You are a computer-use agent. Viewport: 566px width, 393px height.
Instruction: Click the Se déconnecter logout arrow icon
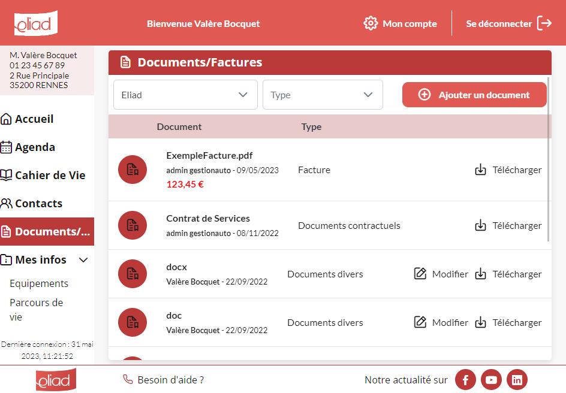(544, 23)
